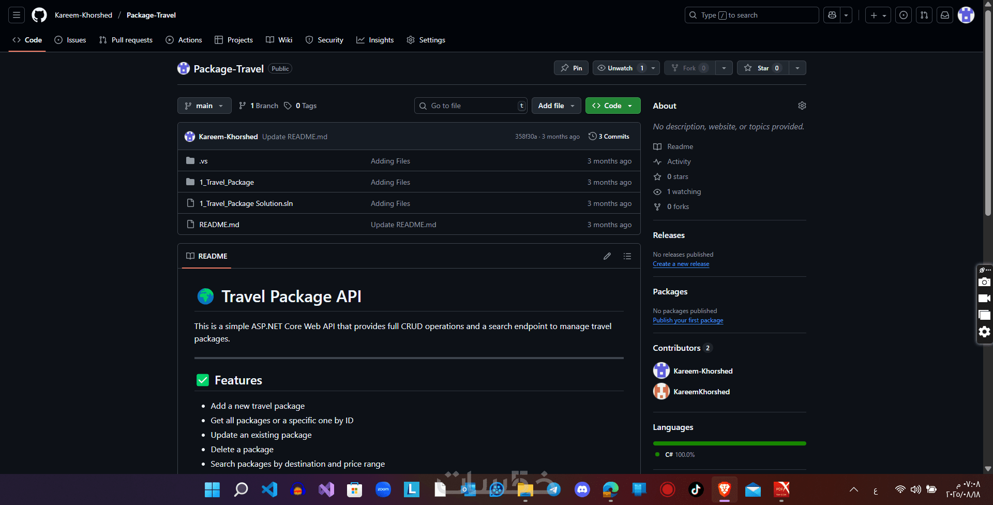Open the repository Settings tab
The height and width of the screenshot is (505, 993).
(x=426, y=40)
